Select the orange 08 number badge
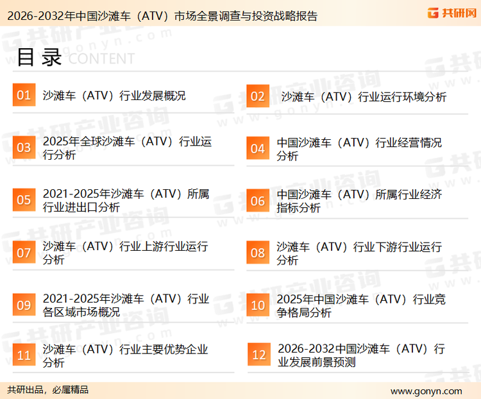This screenshot has width=481, height=399. point(258,253)
